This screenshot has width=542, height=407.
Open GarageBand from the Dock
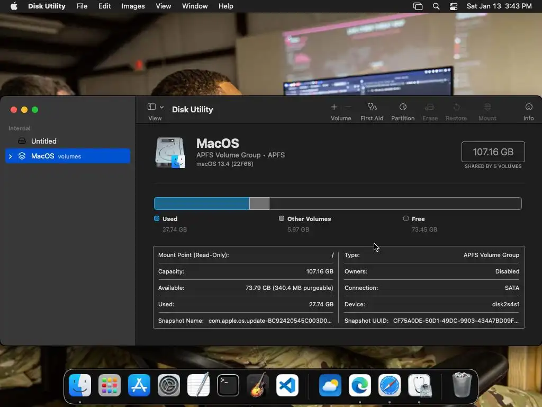[258, 385]
